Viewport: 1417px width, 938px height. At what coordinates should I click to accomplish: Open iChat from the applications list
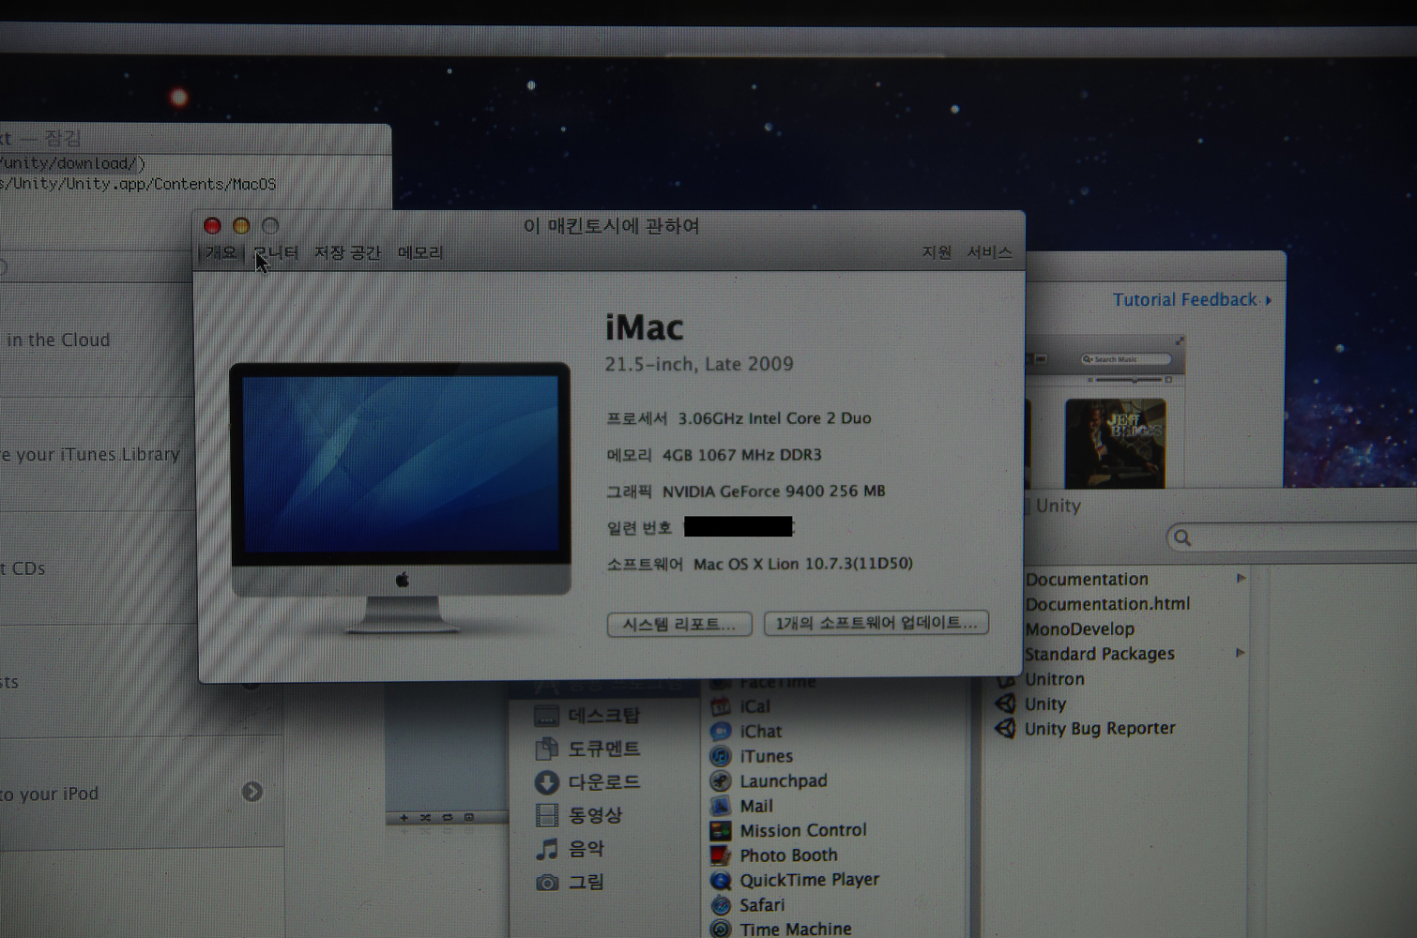pyautogui.click(x=759, y=732)
